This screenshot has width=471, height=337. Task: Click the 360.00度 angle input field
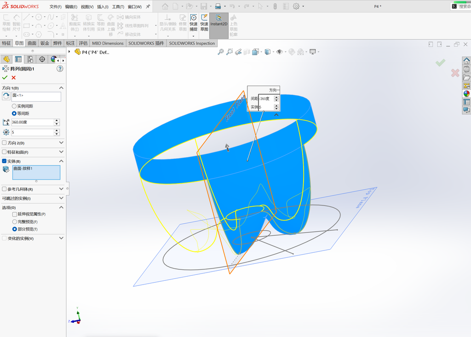coord(33,122)
